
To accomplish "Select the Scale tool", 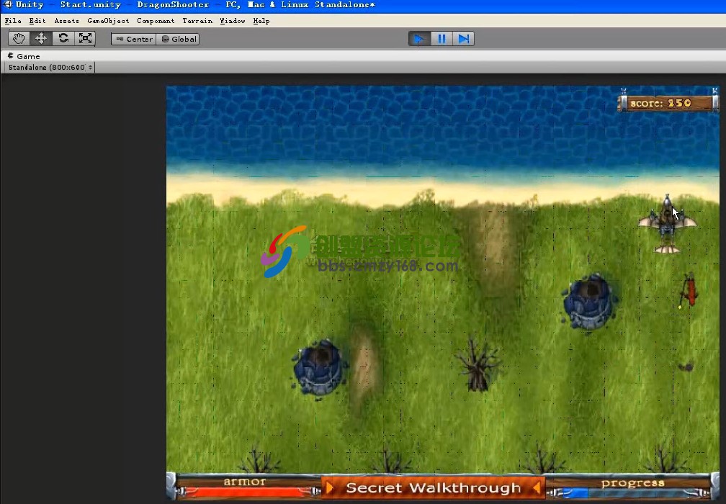I will pos(85,38).
